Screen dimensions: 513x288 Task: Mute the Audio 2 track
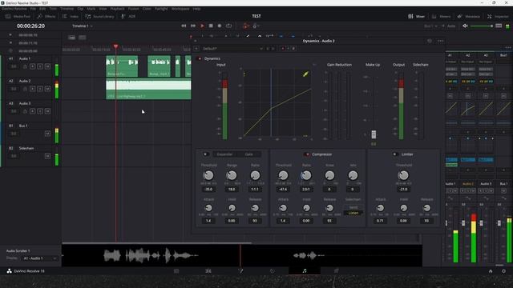click(x=47, y=89)
